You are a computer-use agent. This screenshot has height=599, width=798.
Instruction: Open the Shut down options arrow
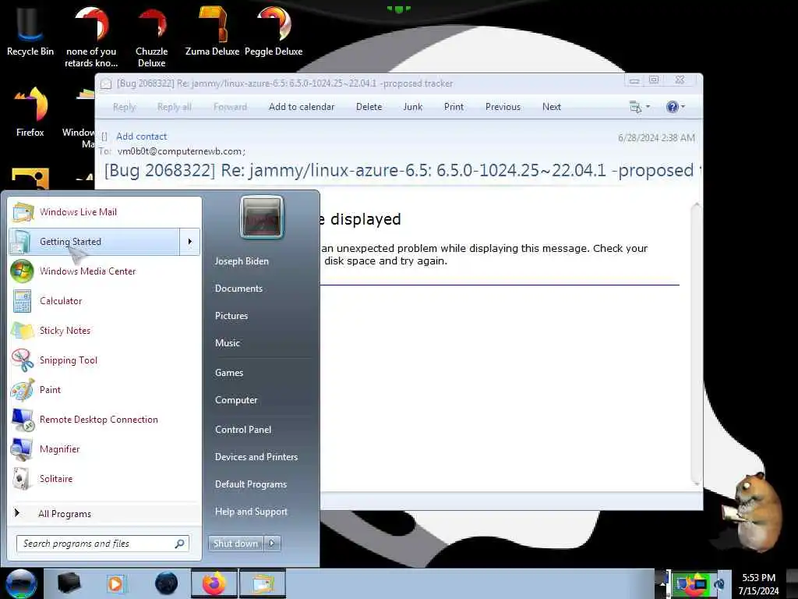[272, 544]
